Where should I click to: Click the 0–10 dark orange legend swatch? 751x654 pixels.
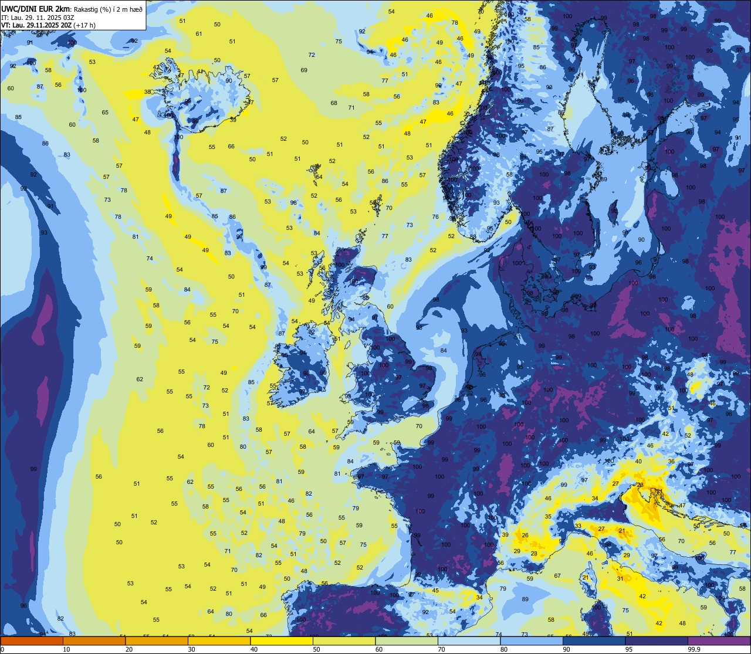tap(32, 641)
